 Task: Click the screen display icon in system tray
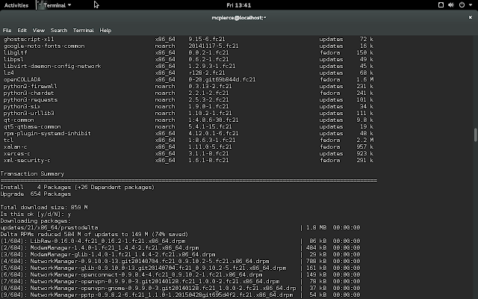tap(441, 5)
